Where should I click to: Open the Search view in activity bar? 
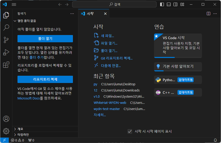(6, 28)
